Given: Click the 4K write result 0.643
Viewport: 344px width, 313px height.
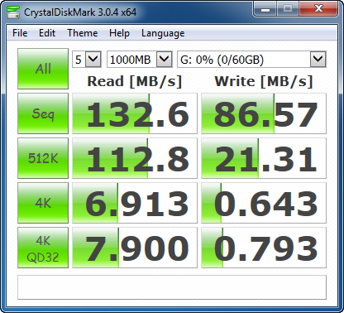Looking at the screenshot, I should (264, 203).
